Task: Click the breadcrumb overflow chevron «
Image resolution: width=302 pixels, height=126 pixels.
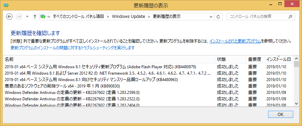Action: click(x=49, y=17)
